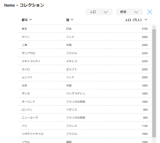
Task: Select the カイロ row
Action: 26,69
